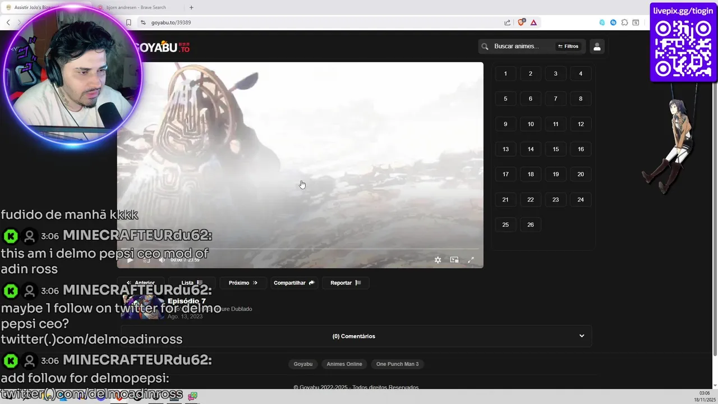Select episode 6

pyautogui.click(x=531, y=99)
